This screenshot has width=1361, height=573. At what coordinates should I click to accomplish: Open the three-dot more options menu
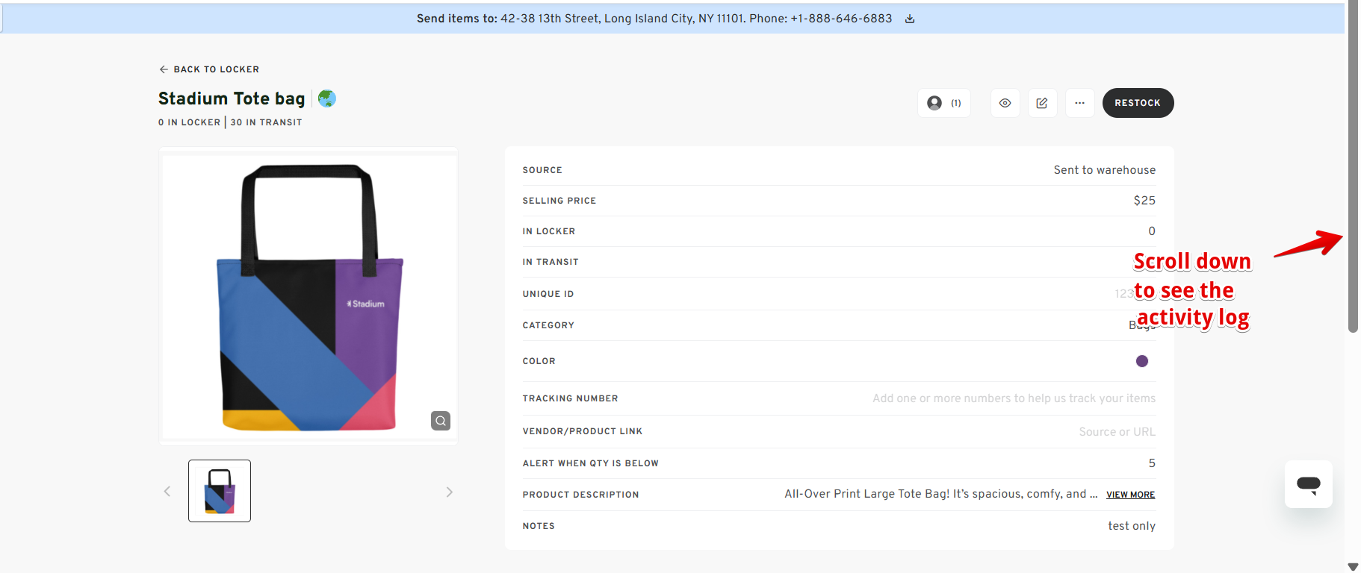coord(1079,103)
